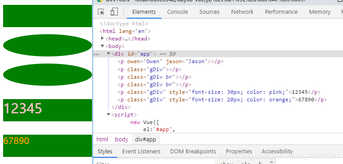This screenshot has width=343, height=164.
Task: Select body in the breadcrumb bar
Action: 121,139
